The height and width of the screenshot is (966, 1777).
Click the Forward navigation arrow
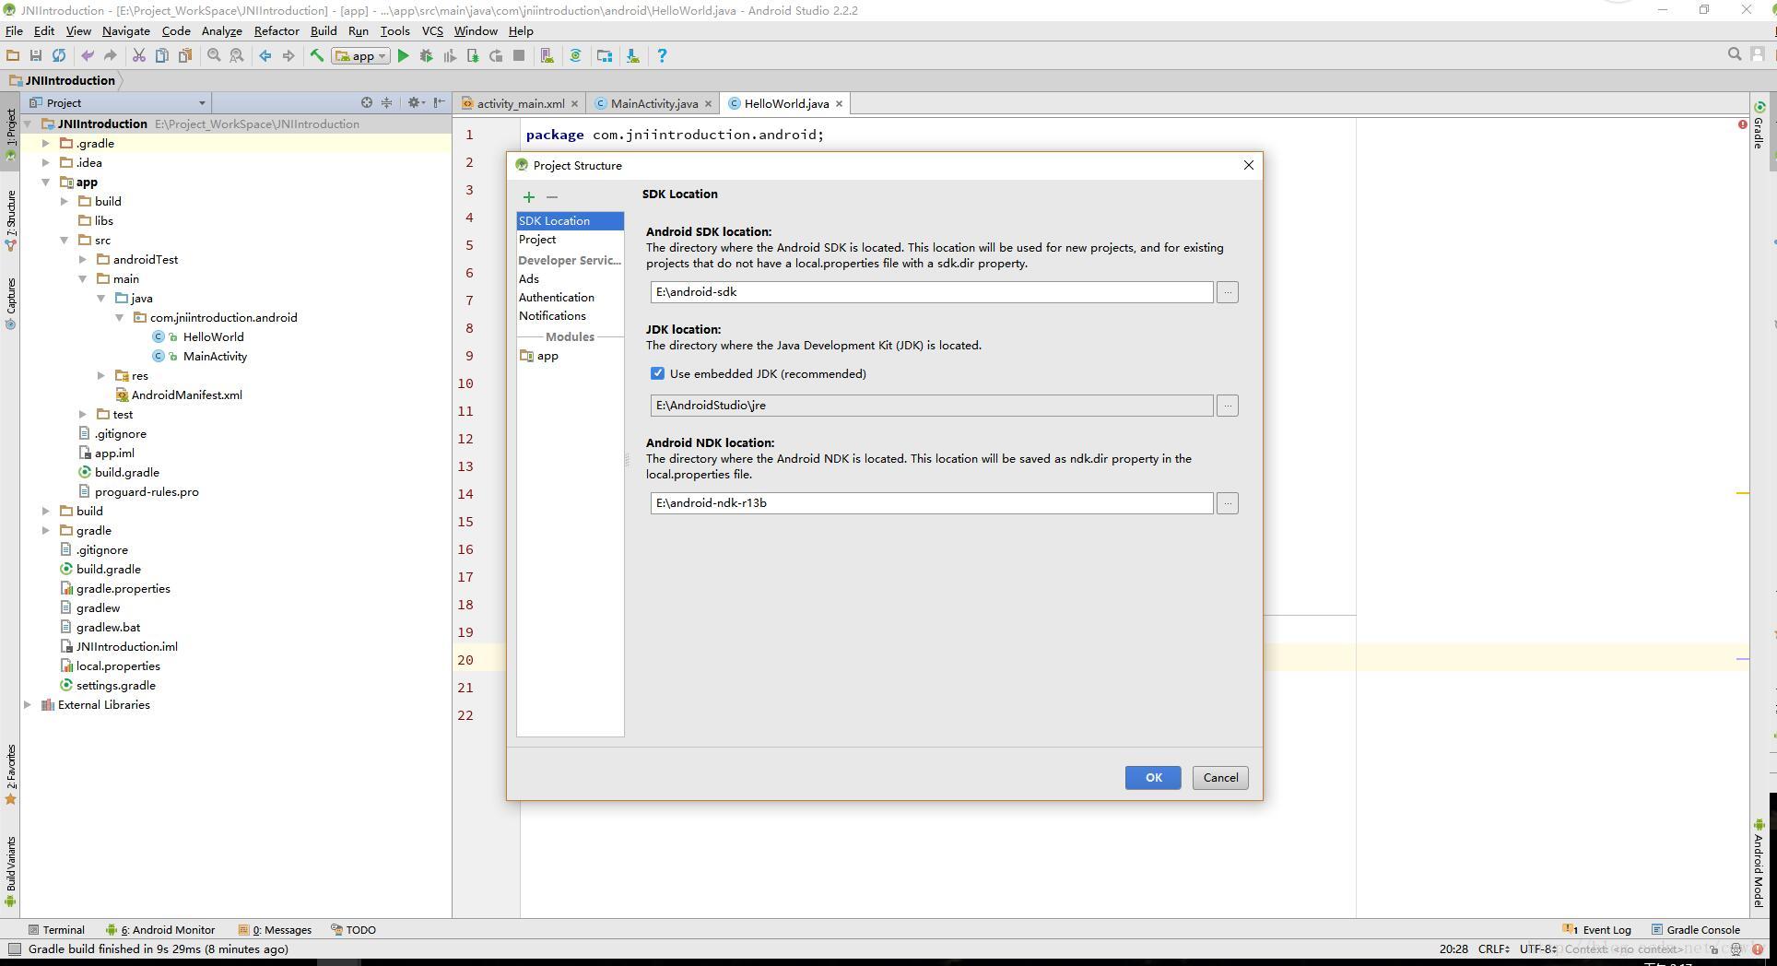coord(288,56)
